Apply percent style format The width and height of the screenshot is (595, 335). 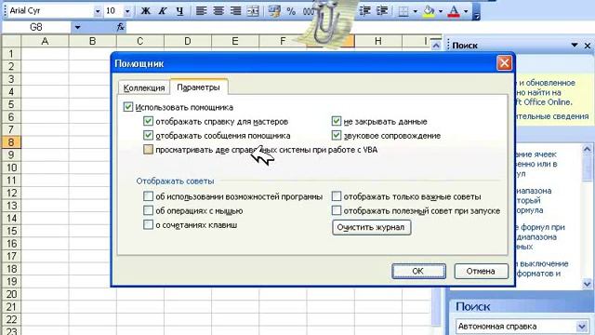pos(291,11)
